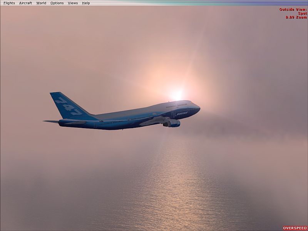The image size is (308, 231).
Task: Click the Boeing 747 aircraft model
Action: [121, 111]
